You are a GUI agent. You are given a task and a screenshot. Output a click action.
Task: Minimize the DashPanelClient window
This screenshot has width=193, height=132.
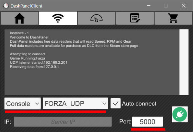pos(149,6)
